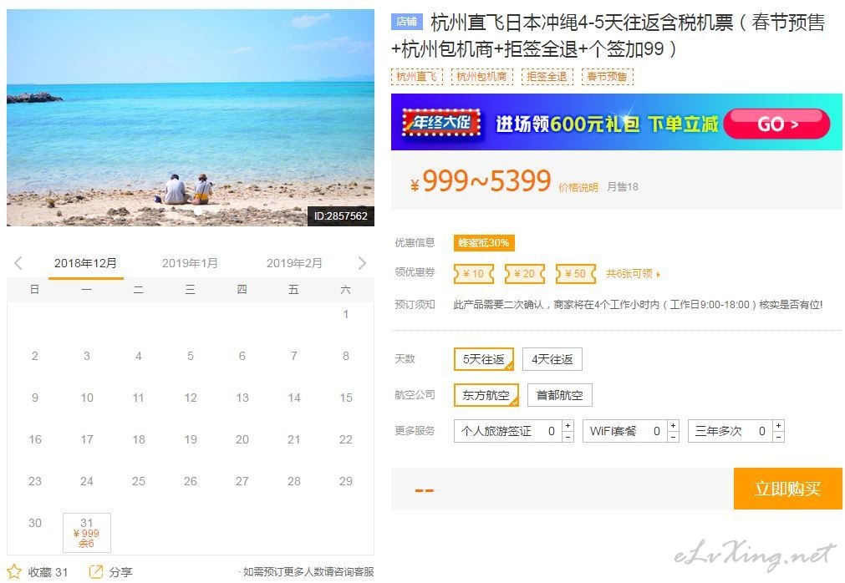
Task: Switch to 2019年1月 tab
Action: (x=190, y=263)
